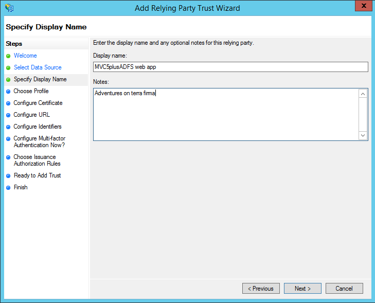Cancel the wizard

[x=344, y=289]
